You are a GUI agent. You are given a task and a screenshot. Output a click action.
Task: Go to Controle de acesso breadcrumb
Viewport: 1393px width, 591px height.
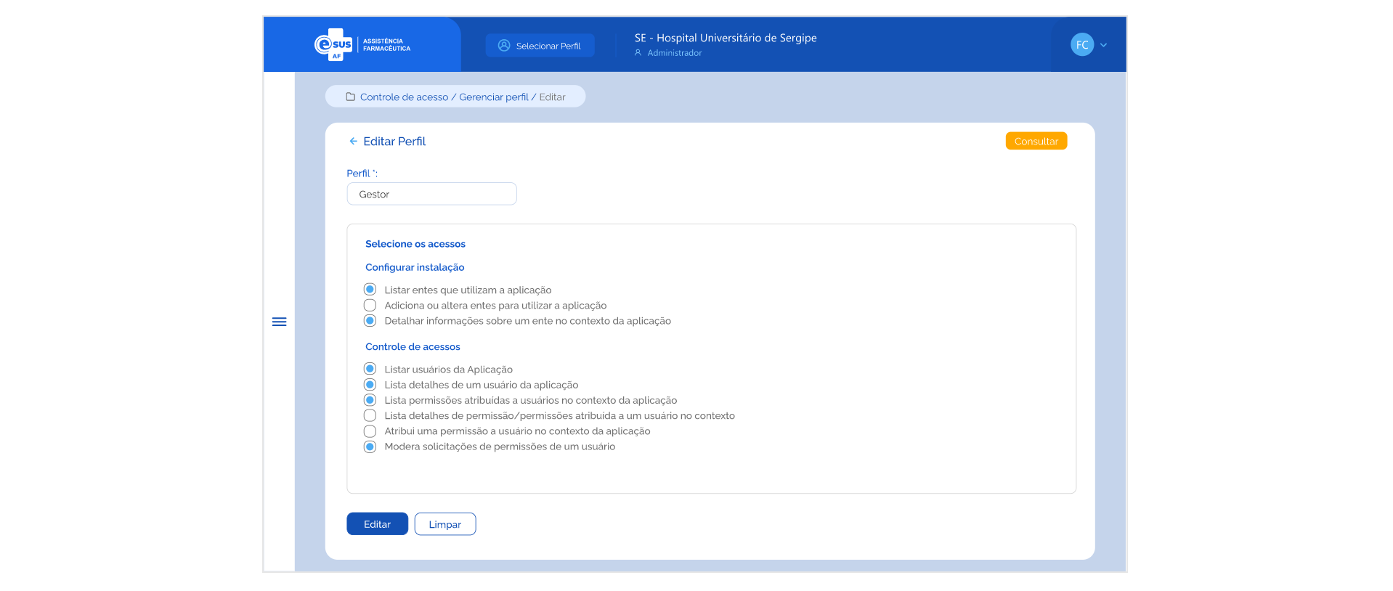click(x=404, y=97)
